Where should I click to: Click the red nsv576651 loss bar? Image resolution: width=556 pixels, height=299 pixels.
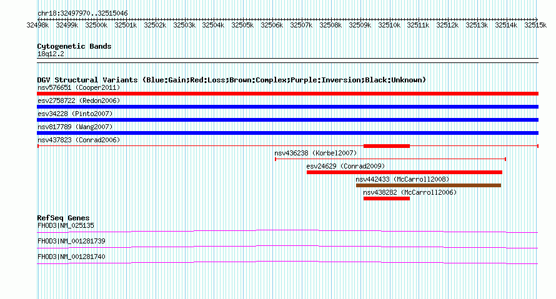click(287, 94)
